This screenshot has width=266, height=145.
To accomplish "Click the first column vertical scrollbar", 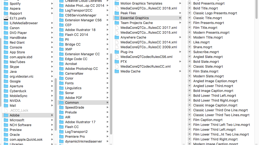I will pyautogui.click(x=55, y=104).
